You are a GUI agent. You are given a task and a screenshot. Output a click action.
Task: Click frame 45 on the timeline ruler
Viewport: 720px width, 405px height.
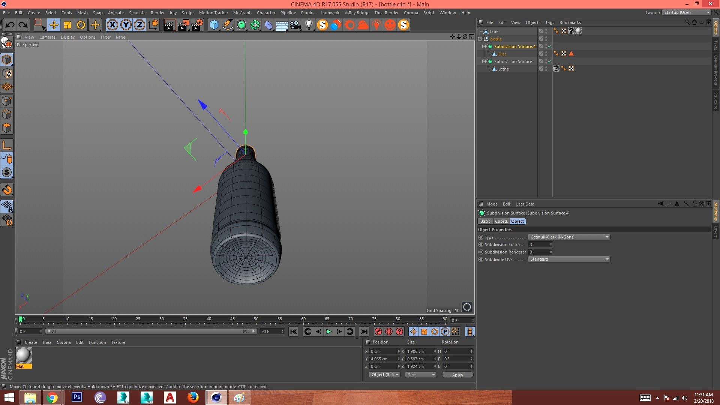[x=232, y=321]
